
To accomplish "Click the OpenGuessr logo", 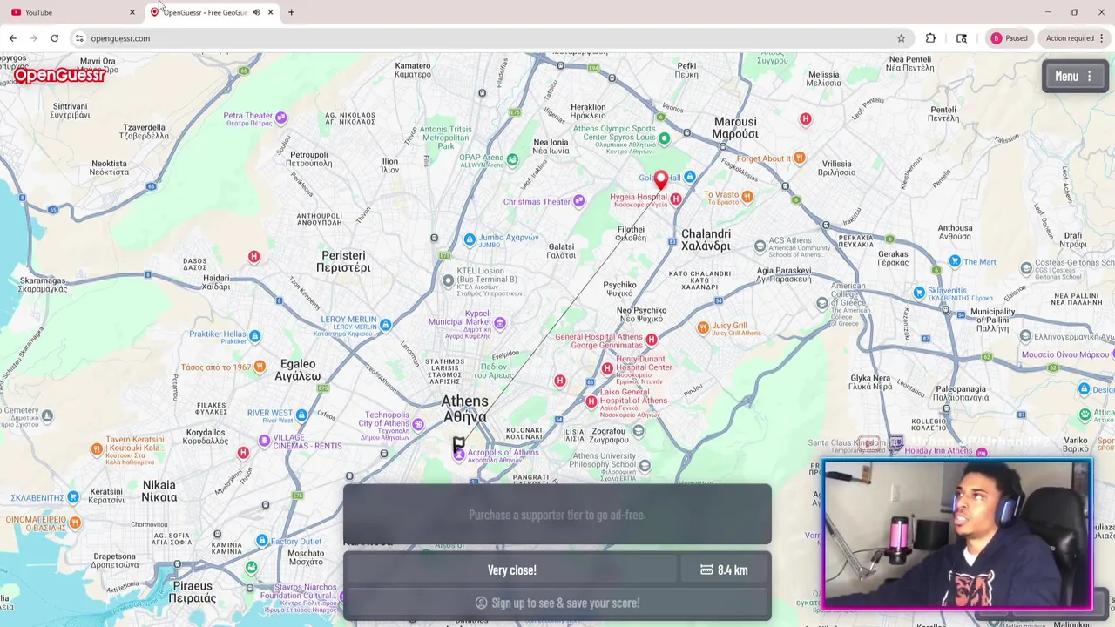I will point(59,76).
